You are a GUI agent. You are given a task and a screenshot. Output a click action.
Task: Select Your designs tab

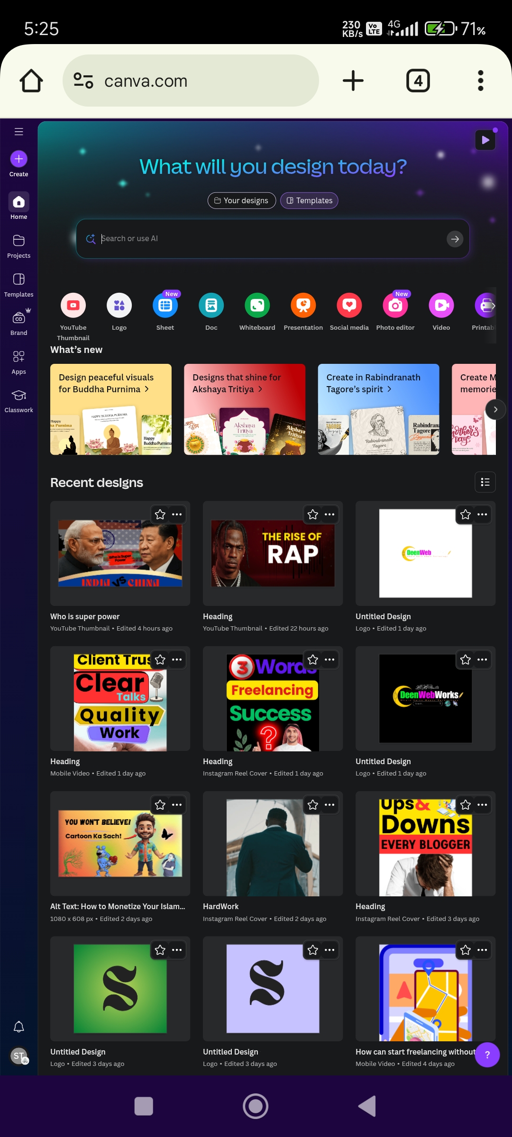pyautogui.click(x=242, y=200)
